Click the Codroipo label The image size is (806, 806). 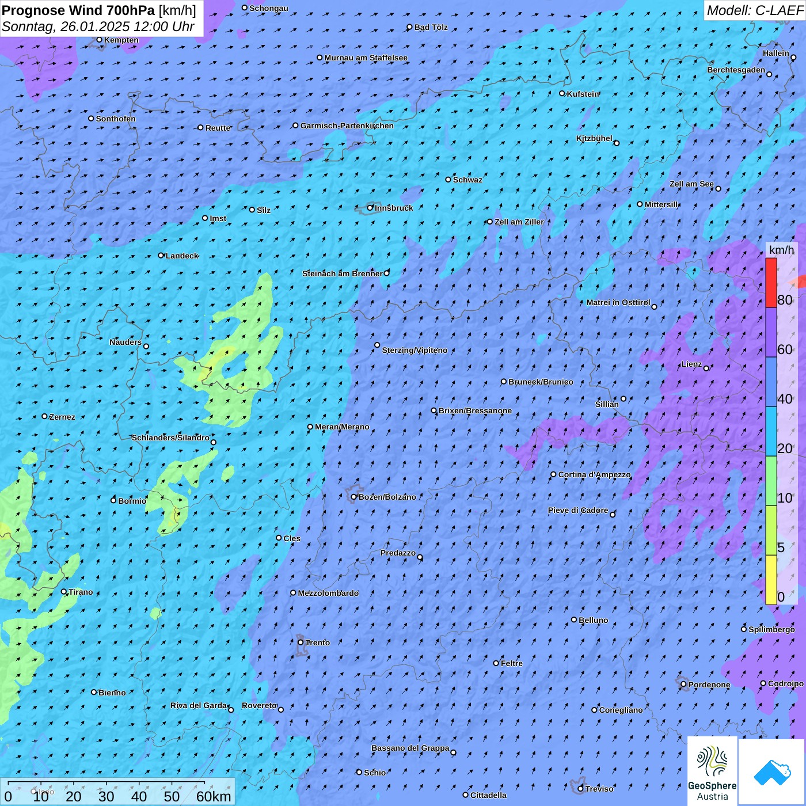pos(785,683)
